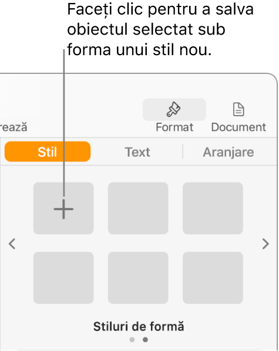Choose the bottom right style placeholder
Screen dimensions: 279x351
(x=213, y=278)
